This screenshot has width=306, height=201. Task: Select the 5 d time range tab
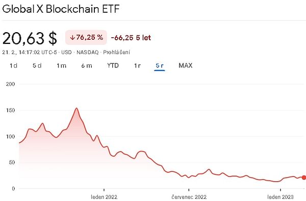click(37, 66)
